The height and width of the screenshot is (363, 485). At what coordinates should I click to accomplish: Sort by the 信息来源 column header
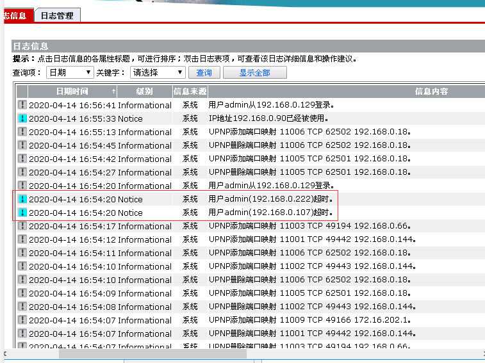(x=190, y=91)
